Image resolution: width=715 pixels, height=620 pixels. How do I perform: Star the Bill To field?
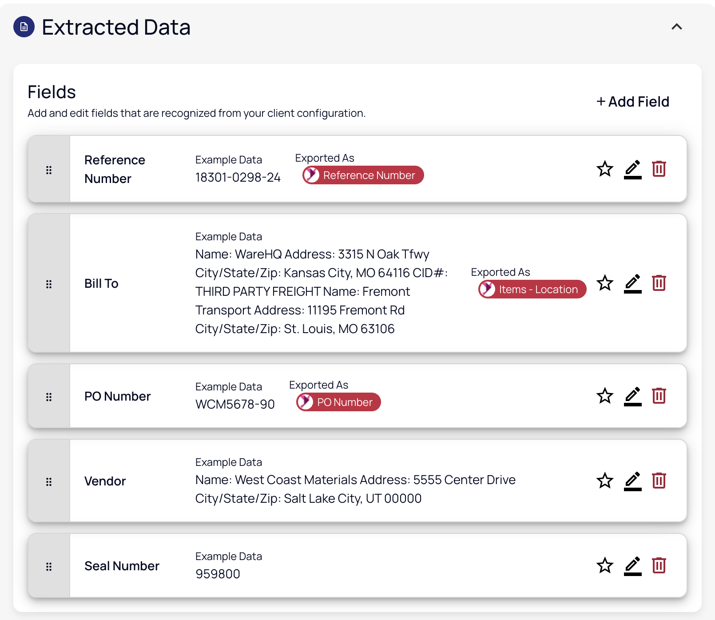[x=605, y=283]
